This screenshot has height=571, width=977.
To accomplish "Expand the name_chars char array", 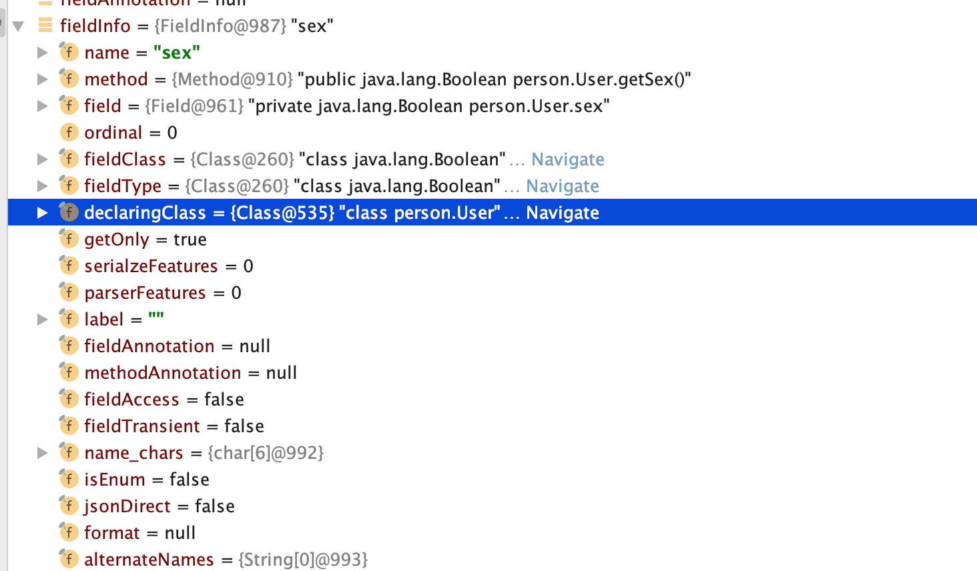I will click(x=42, y=453).
